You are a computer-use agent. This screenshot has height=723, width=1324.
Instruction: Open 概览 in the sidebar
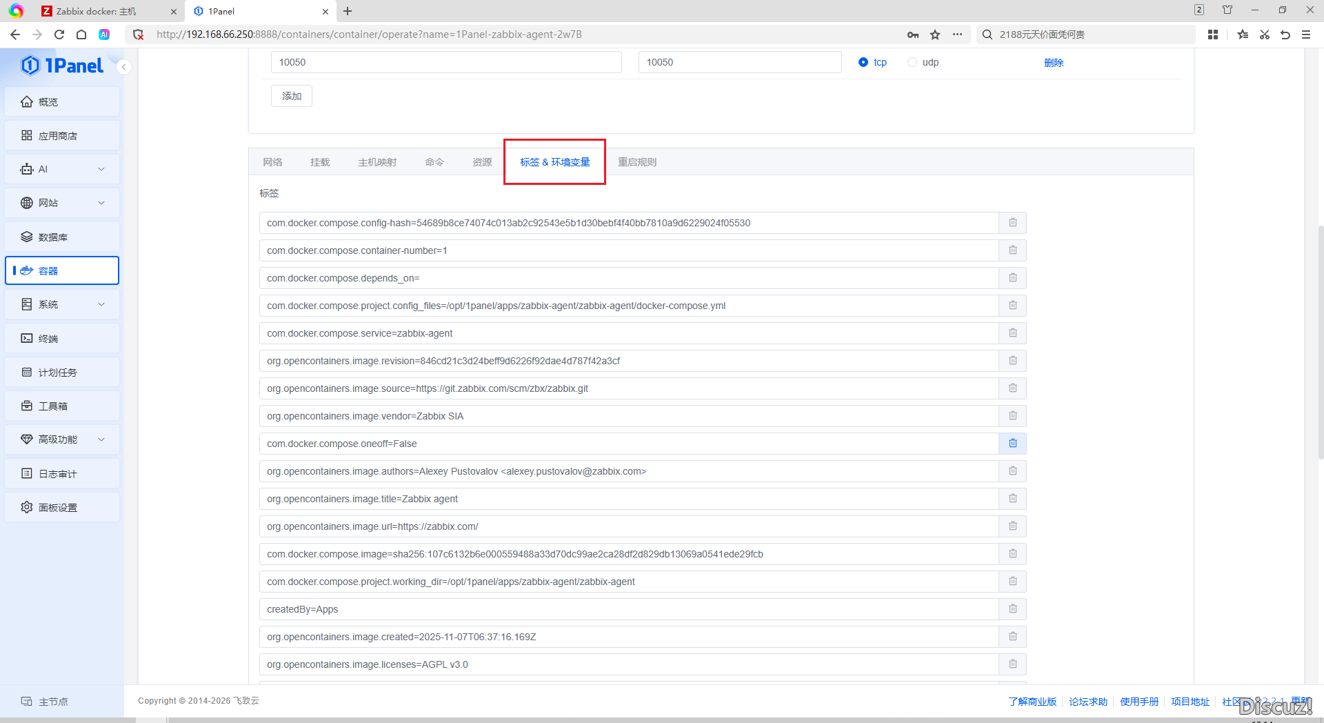coord(62,102)
